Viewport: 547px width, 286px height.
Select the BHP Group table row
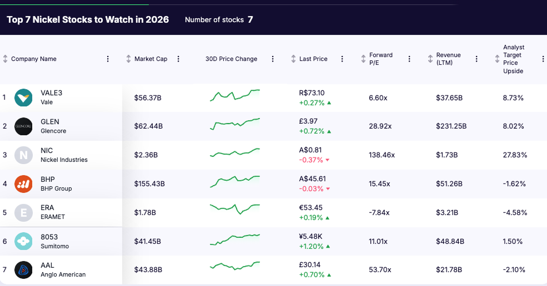pos(333,184)
